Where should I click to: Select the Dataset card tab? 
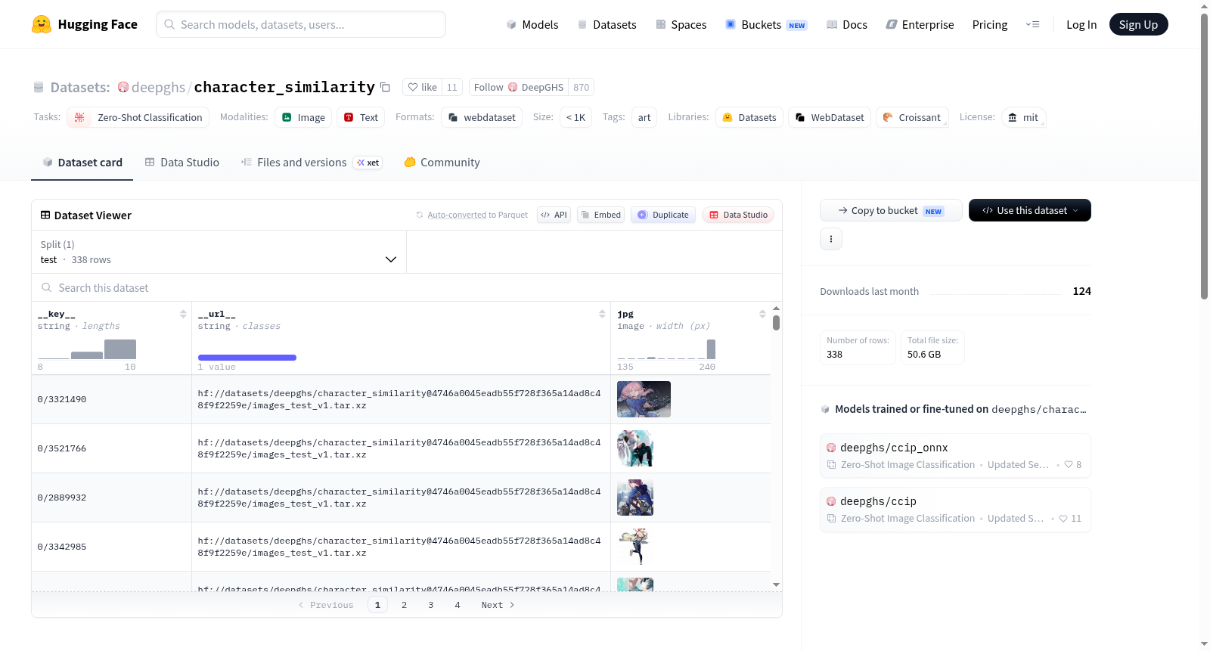coord(82,163)
